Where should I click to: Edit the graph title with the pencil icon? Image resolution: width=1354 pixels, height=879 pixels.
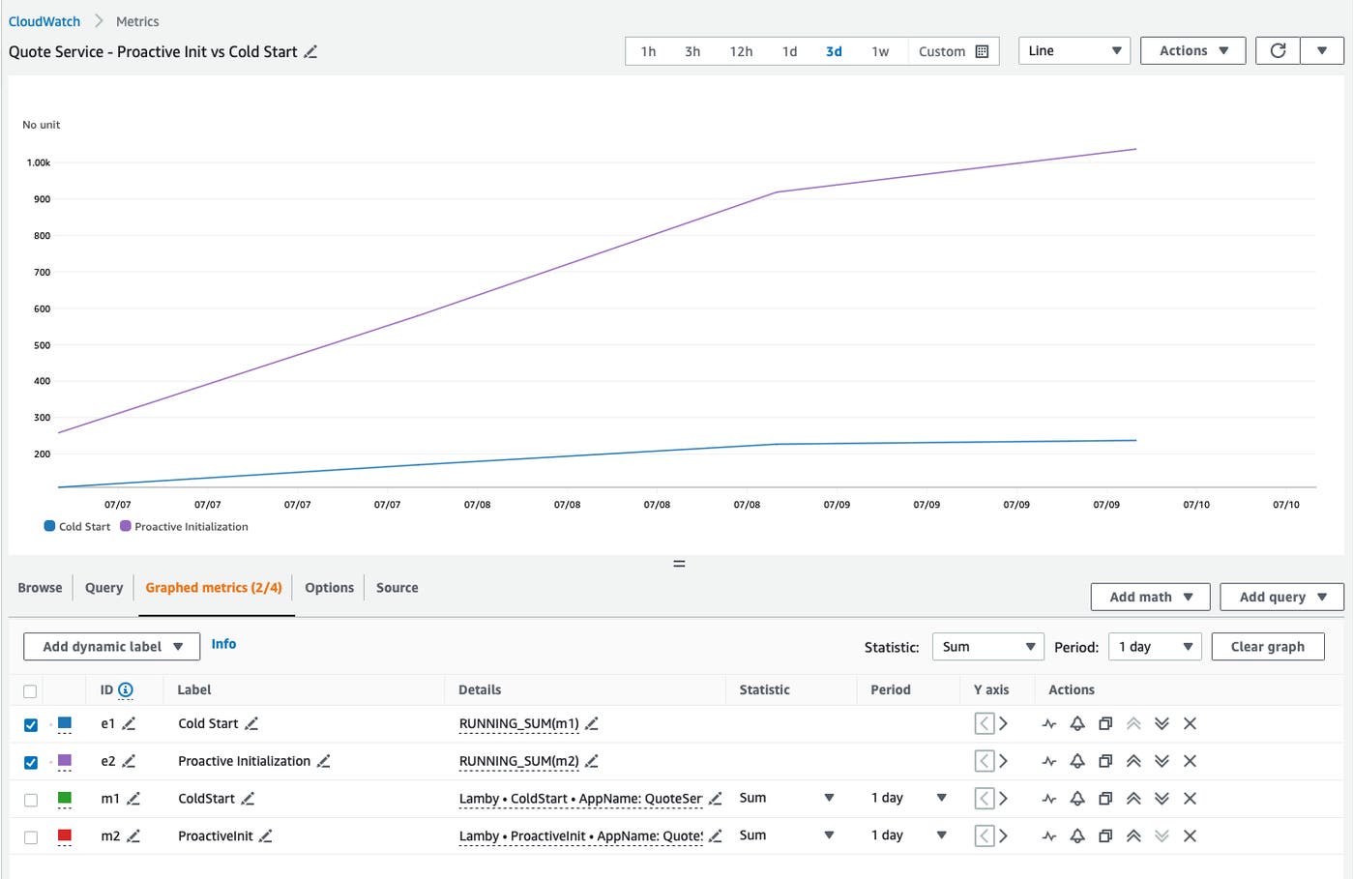coord(310,52)
